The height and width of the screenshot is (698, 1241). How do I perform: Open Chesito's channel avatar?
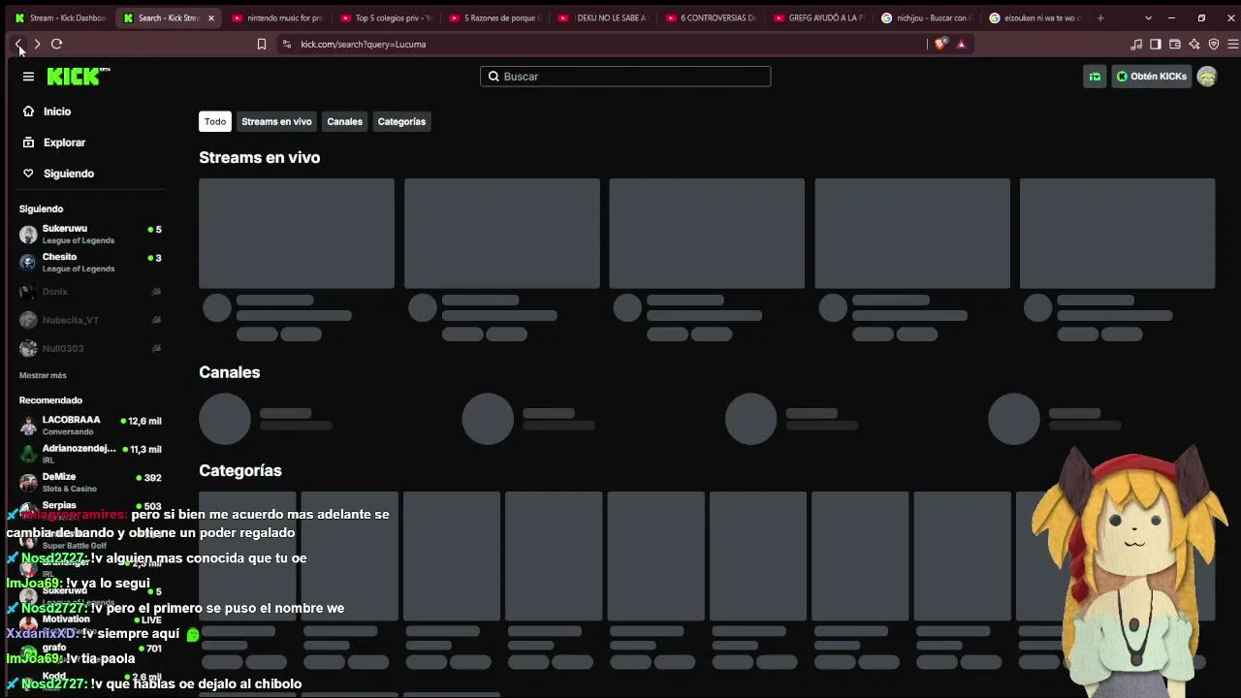coord(28,263)
